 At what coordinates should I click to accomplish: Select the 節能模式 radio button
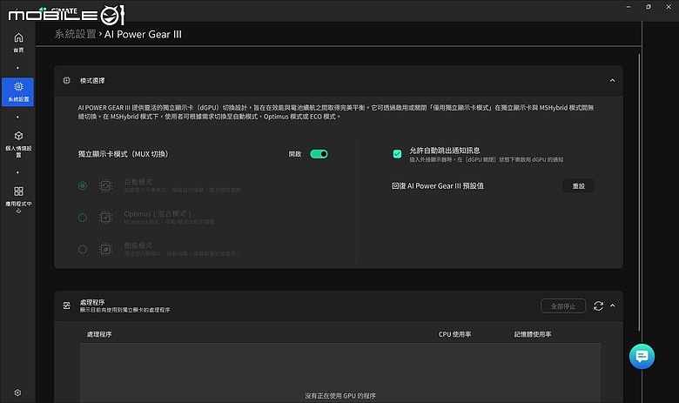click(x=83, y=249)
